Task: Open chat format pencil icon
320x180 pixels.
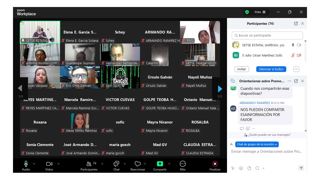Action: coord(233,168)
